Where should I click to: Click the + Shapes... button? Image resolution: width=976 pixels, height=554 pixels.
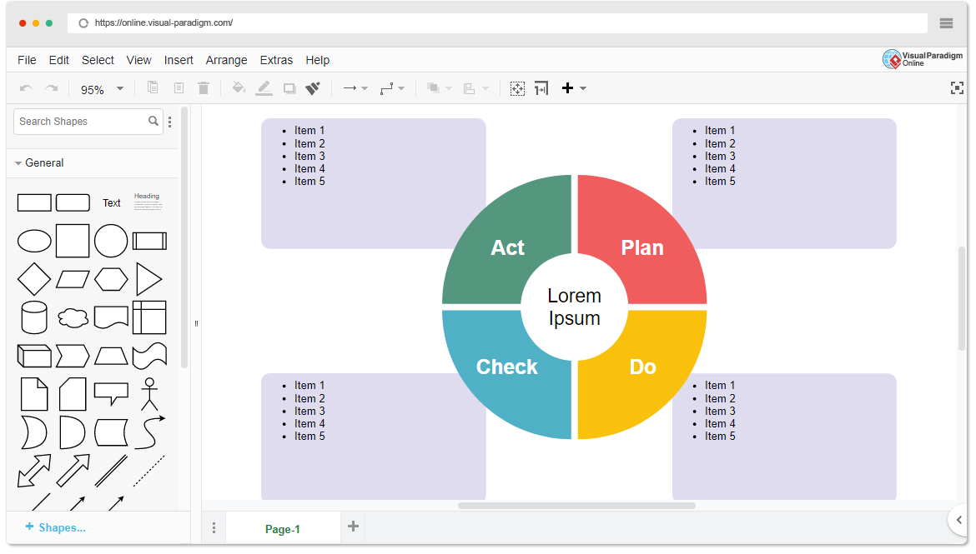click(x=55, y=527)
